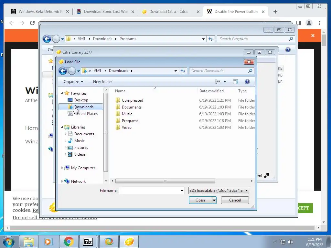Expand My Computer tree node
The height and width of the screenshot is (248, 331).
click(x=62, y=168)
